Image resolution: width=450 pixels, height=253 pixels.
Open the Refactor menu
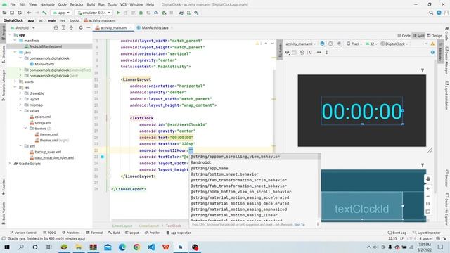pyautogui.click(x=77, y=4)
